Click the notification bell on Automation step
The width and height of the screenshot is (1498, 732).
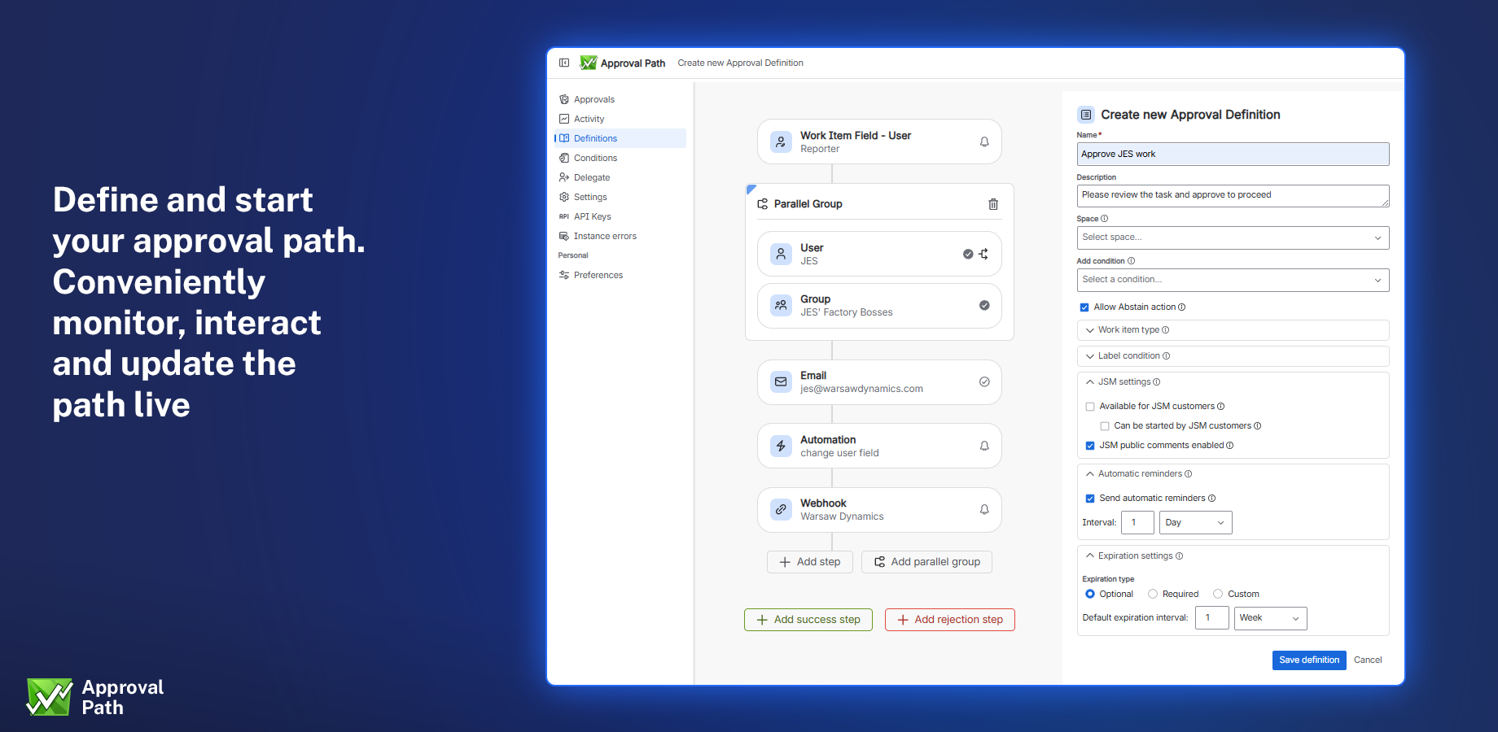pos(983,446)
